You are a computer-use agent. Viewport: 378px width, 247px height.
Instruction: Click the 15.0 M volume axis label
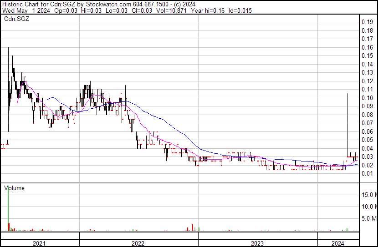(x=369, y=195)
